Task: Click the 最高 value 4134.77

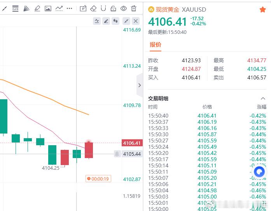Action: coord(257,60)
